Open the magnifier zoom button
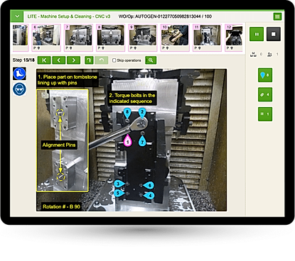The height and width of the screenshot is (261, 295). click(151, 60)
